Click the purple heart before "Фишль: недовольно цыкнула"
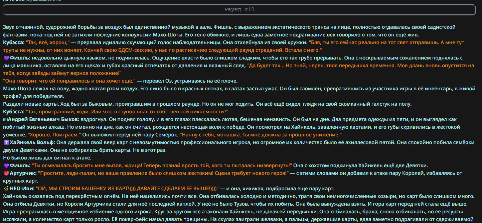The width and height of the screenshot is (482, 223). 6,58
